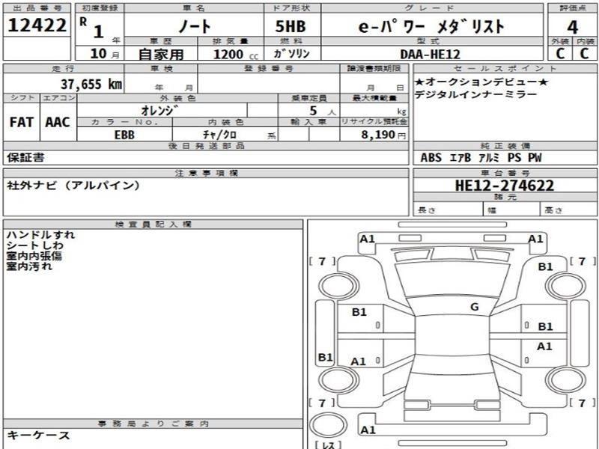Select the car name ノート

click(194, 26)
